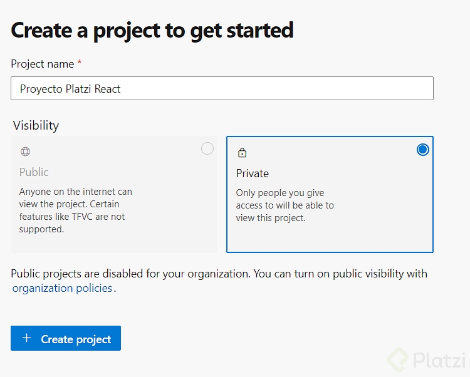
Task: Click the text "Proyecto Platzi React" in the field
Action: [70, 89]
